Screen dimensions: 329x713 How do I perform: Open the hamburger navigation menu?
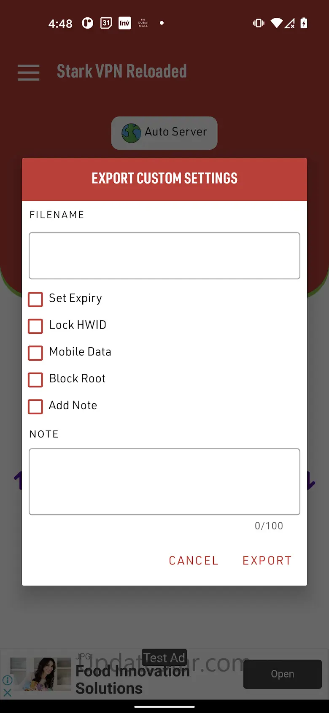click(x=28, y=72)
